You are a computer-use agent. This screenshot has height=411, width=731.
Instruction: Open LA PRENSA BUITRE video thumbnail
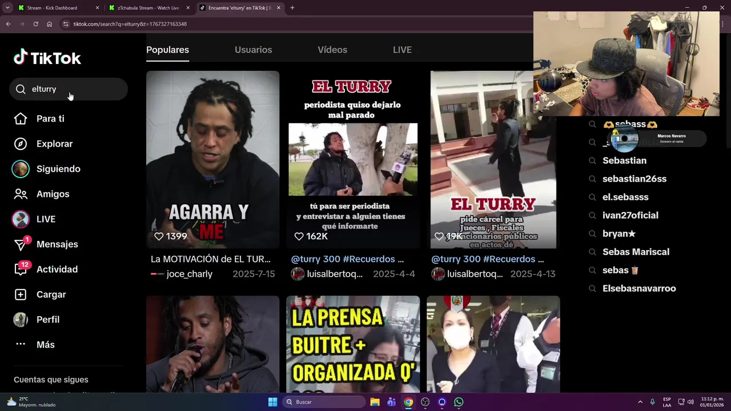click(x=353, y=344)
